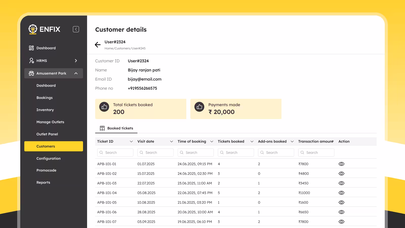Click search icon in Transaction amount filter
The image size is (405, 228).
pyautogui.click(x=302, y=153)
